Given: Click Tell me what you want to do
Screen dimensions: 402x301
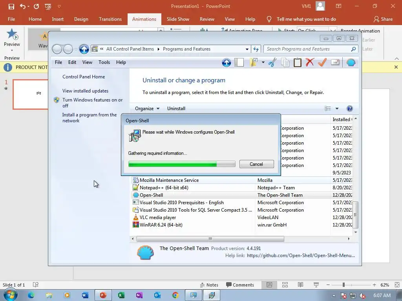Looking at the screenshot, I should pos(306,19).
